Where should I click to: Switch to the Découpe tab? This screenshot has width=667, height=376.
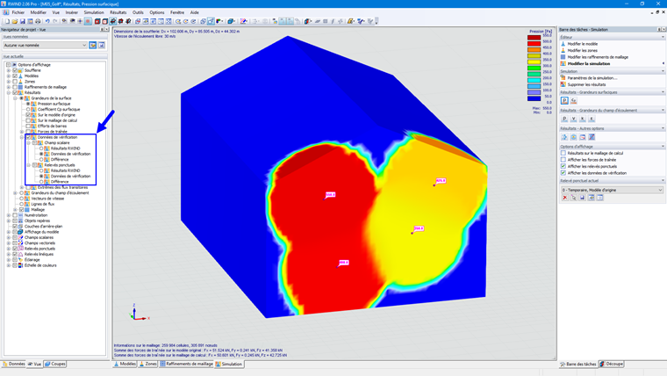click(x=612, y=364)
